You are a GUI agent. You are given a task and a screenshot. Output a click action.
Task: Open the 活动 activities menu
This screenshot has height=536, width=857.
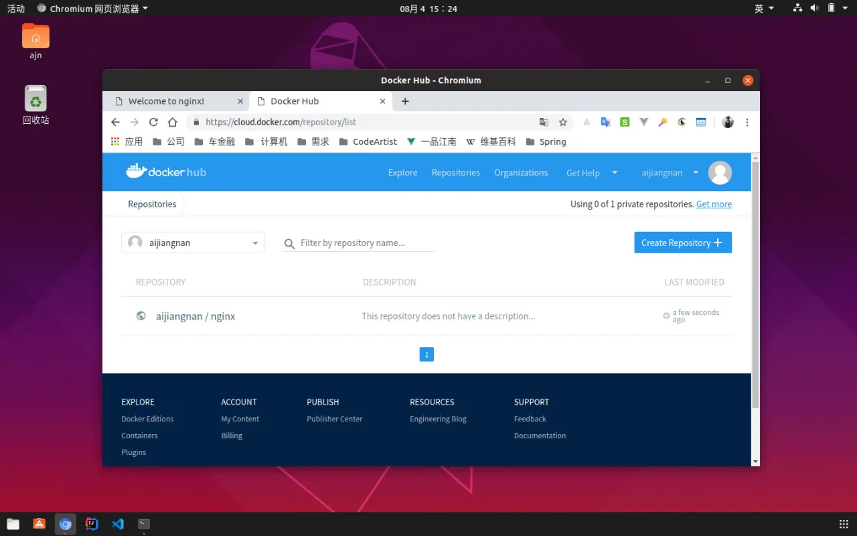click(16, 9)
